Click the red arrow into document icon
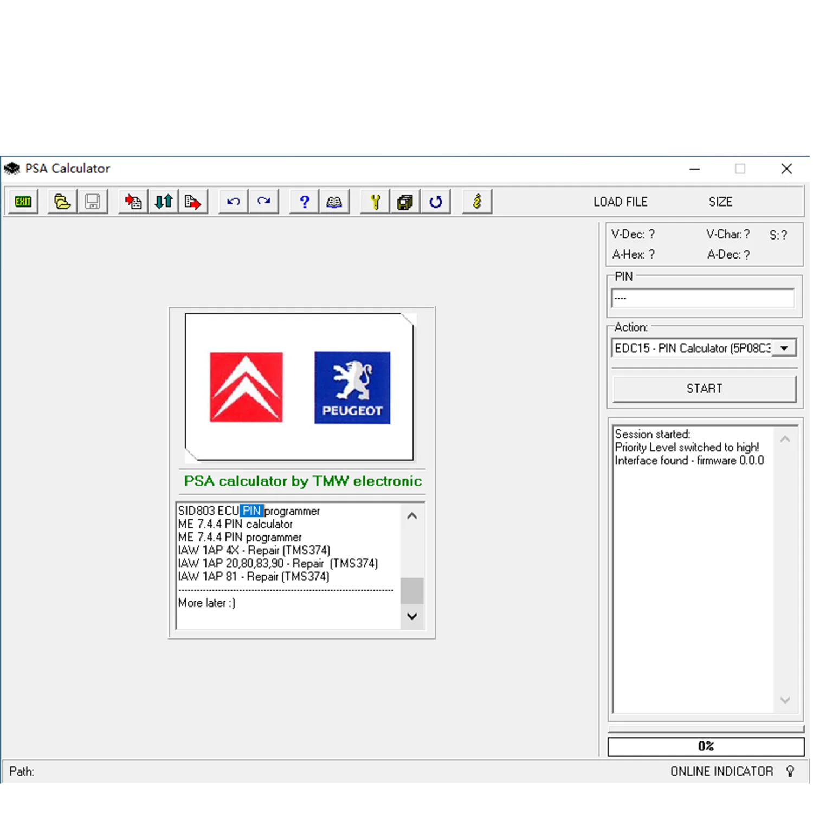Image resolution: width=813 pixels, height=813 pixels. click(x=133, y=202)
